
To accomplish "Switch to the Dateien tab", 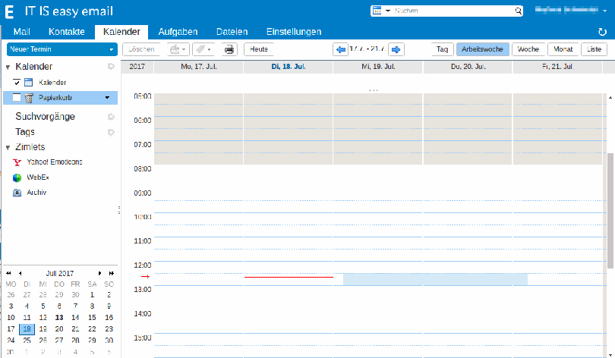I will pos(232,32).
